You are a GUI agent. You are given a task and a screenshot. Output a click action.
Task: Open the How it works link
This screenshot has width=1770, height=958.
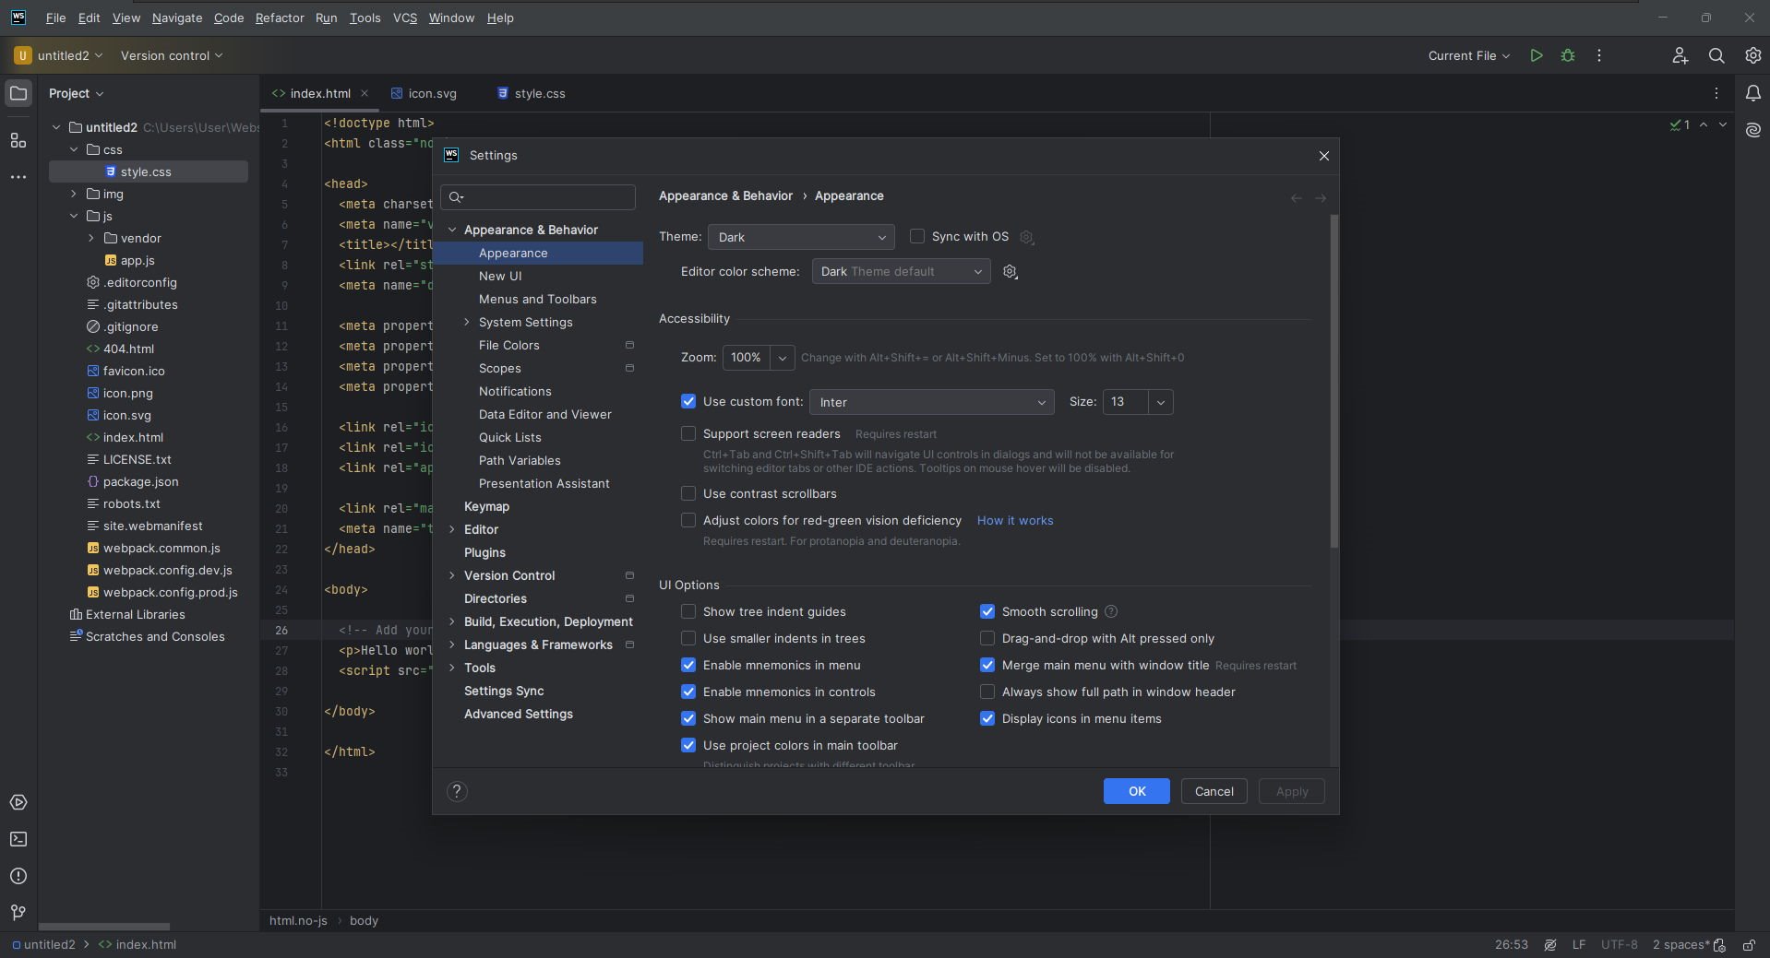(x=1015, y=520)
